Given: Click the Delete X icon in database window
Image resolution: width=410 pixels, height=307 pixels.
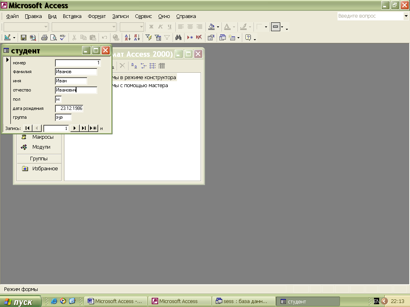Looking at the screenshot, I should coord(122,66).
